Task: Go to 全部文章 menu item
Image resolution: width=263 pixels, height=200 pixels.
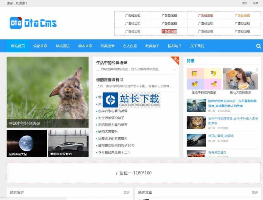Action: (40, 46)
